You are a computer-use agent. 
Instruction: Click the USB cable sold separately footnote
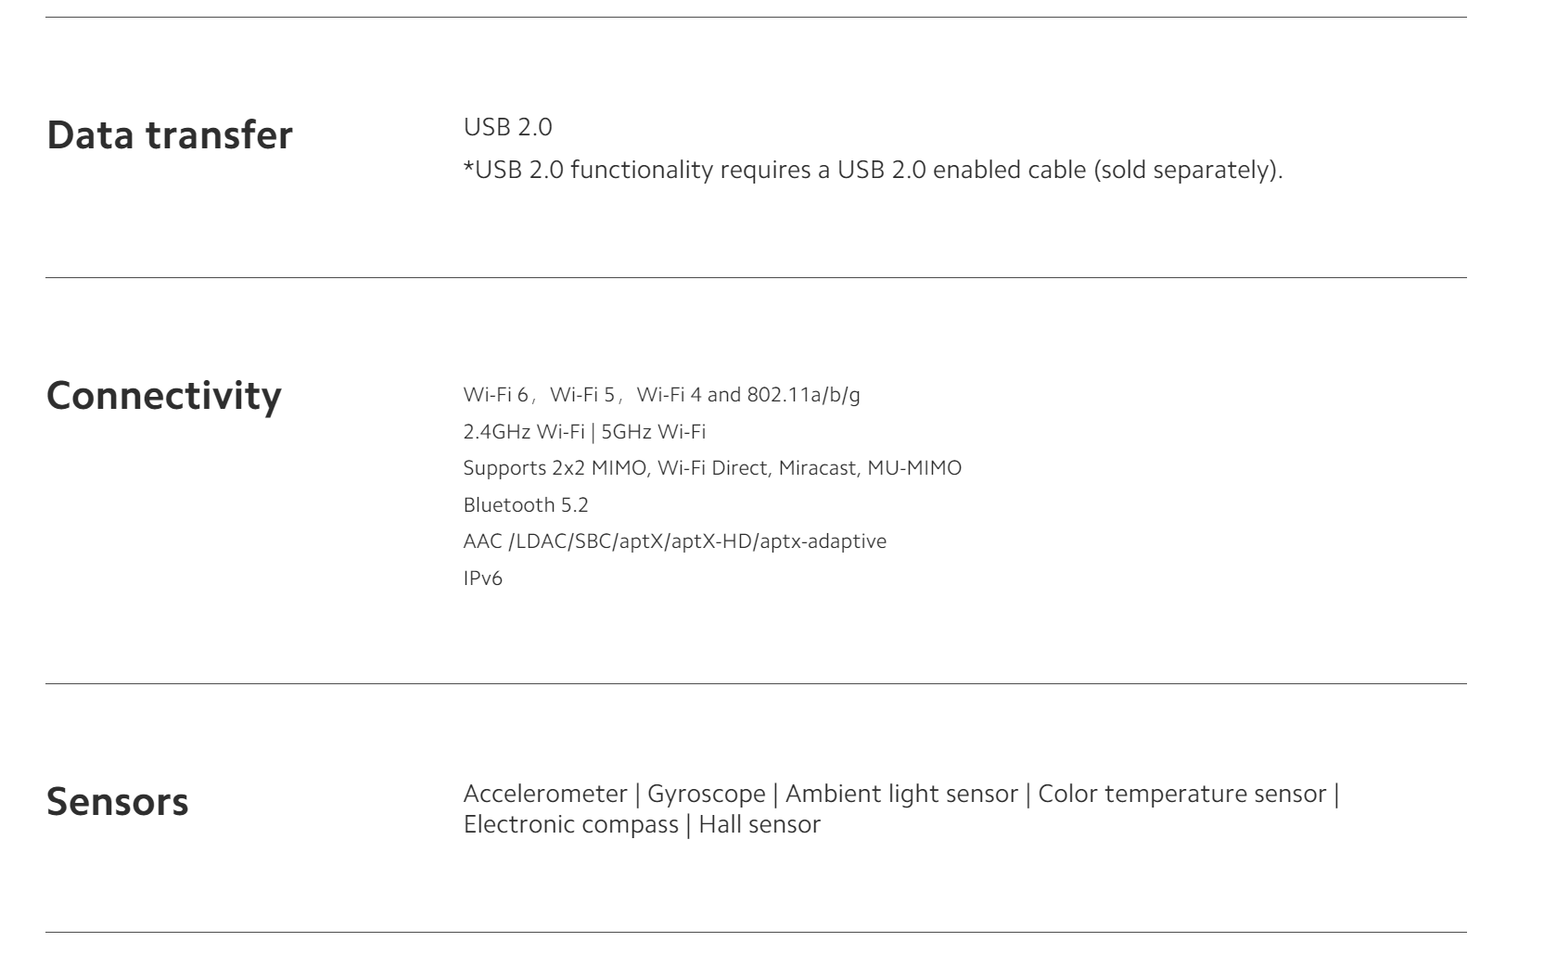tap(873, 171)
